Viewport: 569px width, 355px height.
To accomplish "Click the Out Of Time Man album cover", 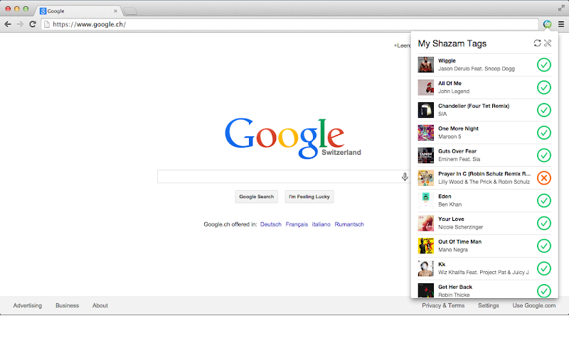I will 425,246.
